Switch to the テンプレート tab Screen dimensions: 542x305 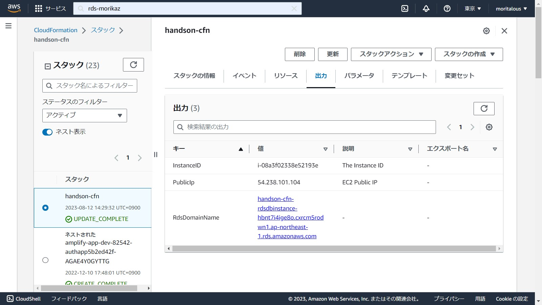[x=409, y=76]
